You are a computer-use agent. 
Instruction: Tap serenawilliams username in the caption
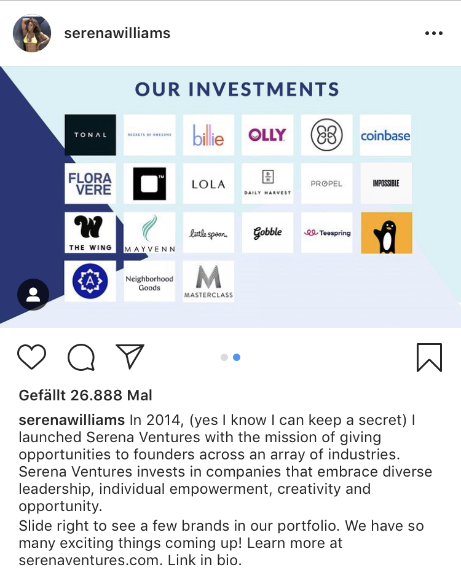coord(72,421)
